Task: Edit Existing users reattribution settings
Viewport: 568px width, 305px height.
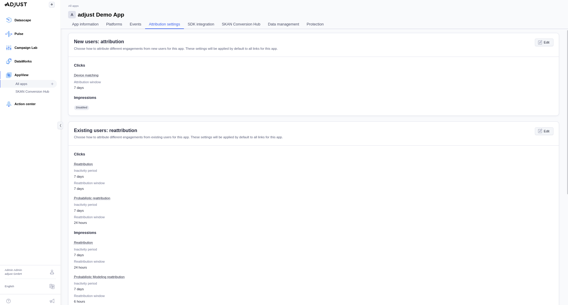Action: click(x=544, y=131)
